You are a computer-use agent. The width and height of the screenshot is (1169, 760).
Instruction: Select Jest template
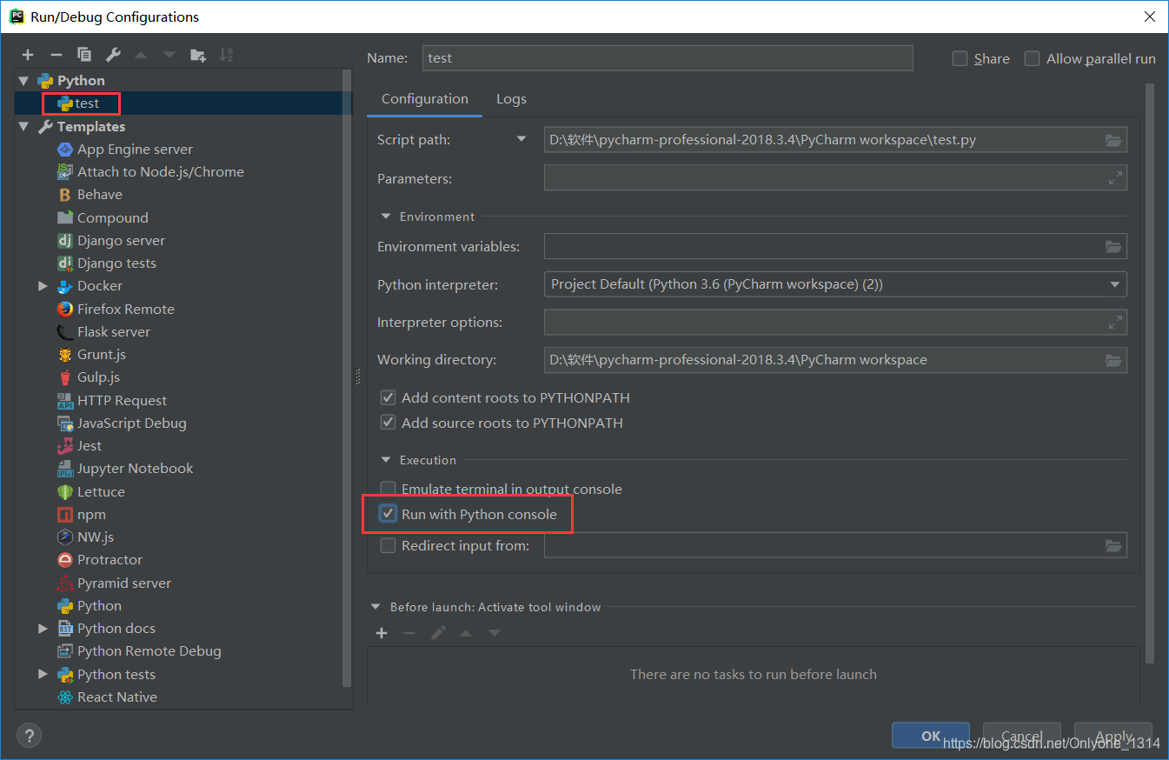[x=79, y=446]
